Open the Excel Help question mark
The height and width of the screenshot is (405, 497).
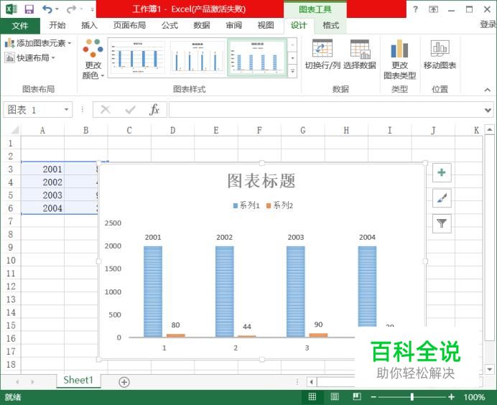[415, 9]
